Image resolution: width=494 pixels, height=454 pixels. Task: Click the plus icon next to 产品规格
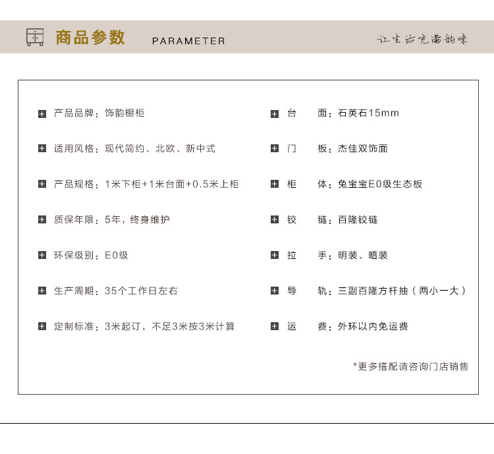42,184
